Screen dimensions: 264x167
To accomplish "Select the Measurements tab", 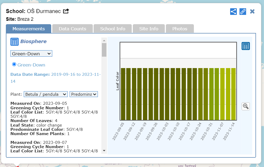I will (x=29, y=29).
